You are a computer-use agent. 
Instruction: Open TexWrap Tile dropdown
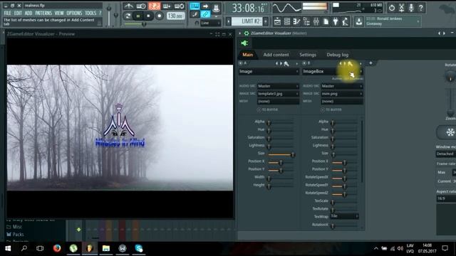tap(345, 216)
